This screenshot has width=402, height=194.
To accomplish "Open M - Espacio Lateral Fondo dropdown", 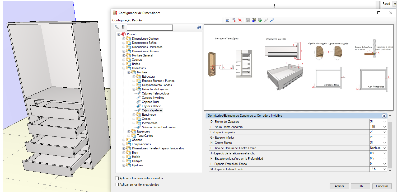I will click(384, 169).
